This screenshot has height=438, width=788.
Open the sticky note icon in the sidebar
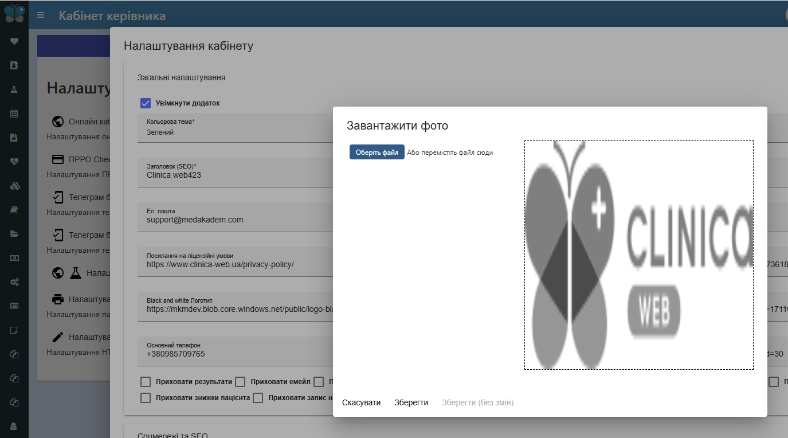[14, 330]
